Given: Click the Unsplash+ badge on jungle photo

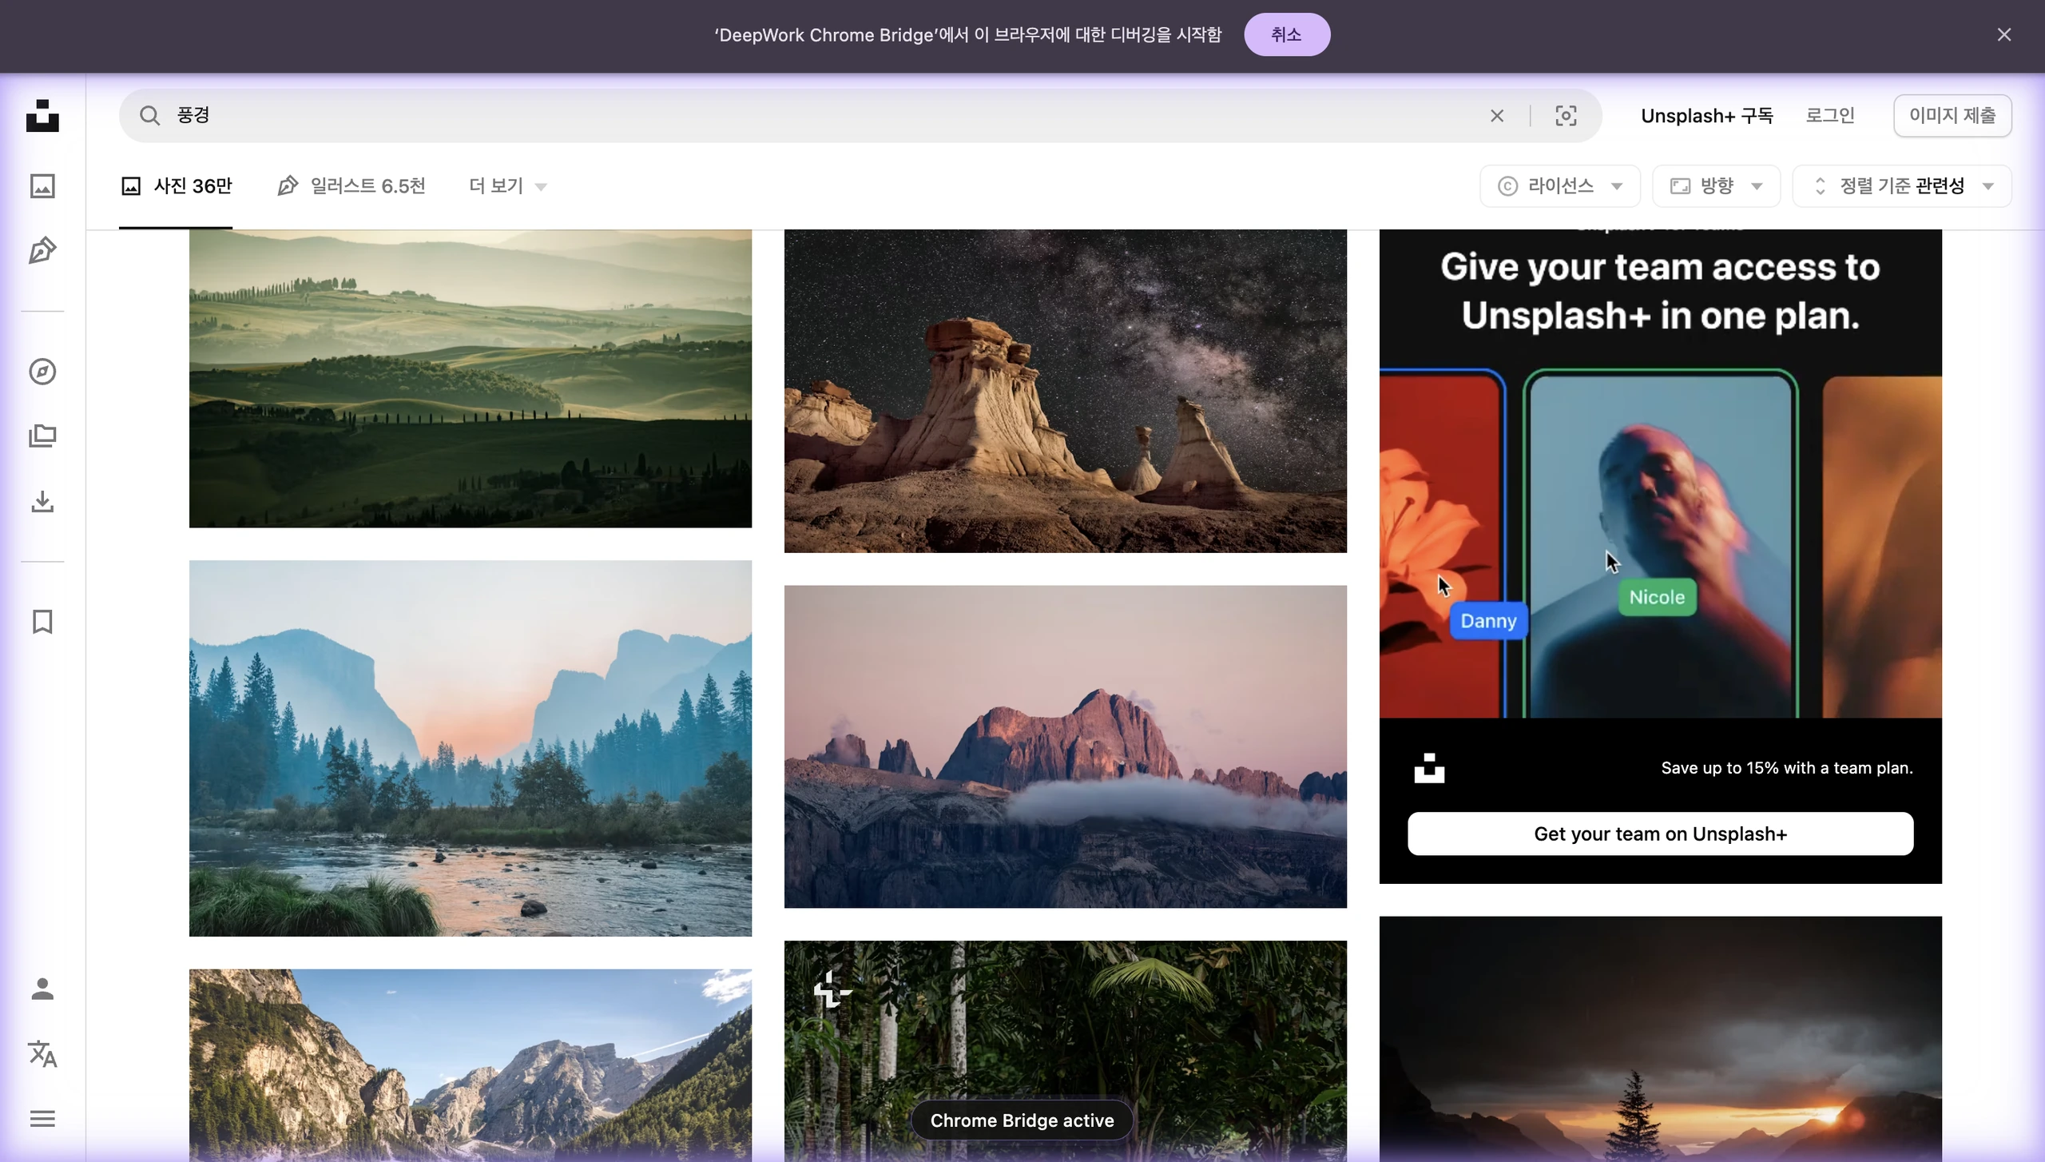Looking at the screenshot, I should [x=832, y=989].
